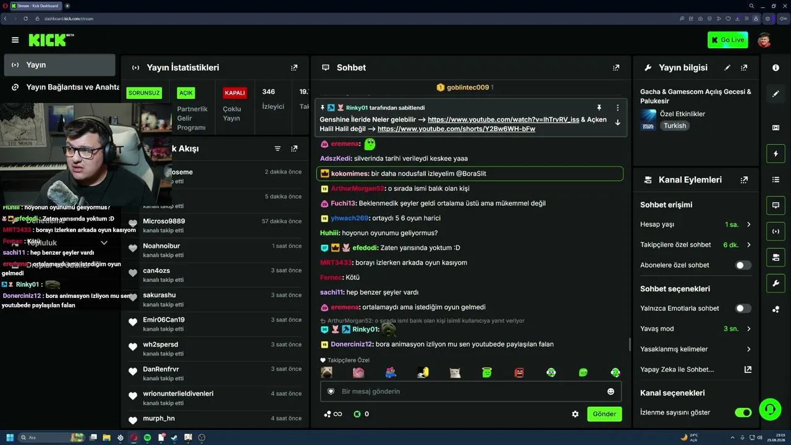Screen dimensions: 791x445
Task: Click the pencil edit icon in right sidebar
Action: (776, 94)
